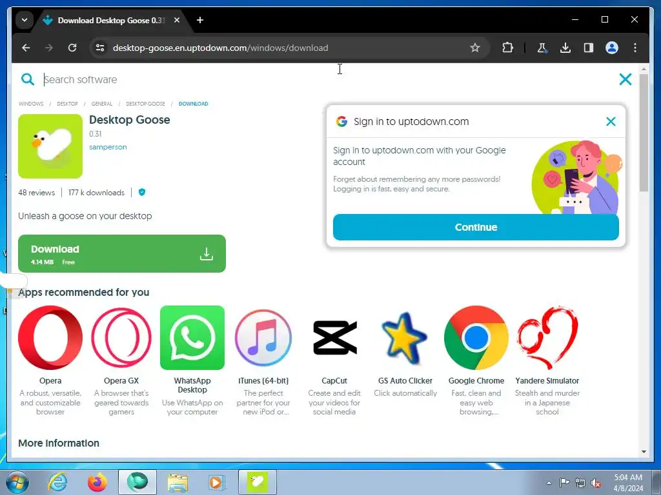The image size is (661, 495).
Task: Open the tab search dropdown arrow
Action: point(25,20)
